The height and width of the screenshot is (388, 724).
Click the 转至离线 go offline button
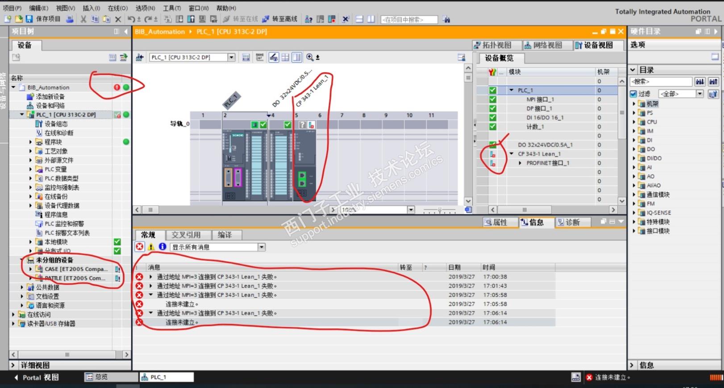[x=279, y=19]
